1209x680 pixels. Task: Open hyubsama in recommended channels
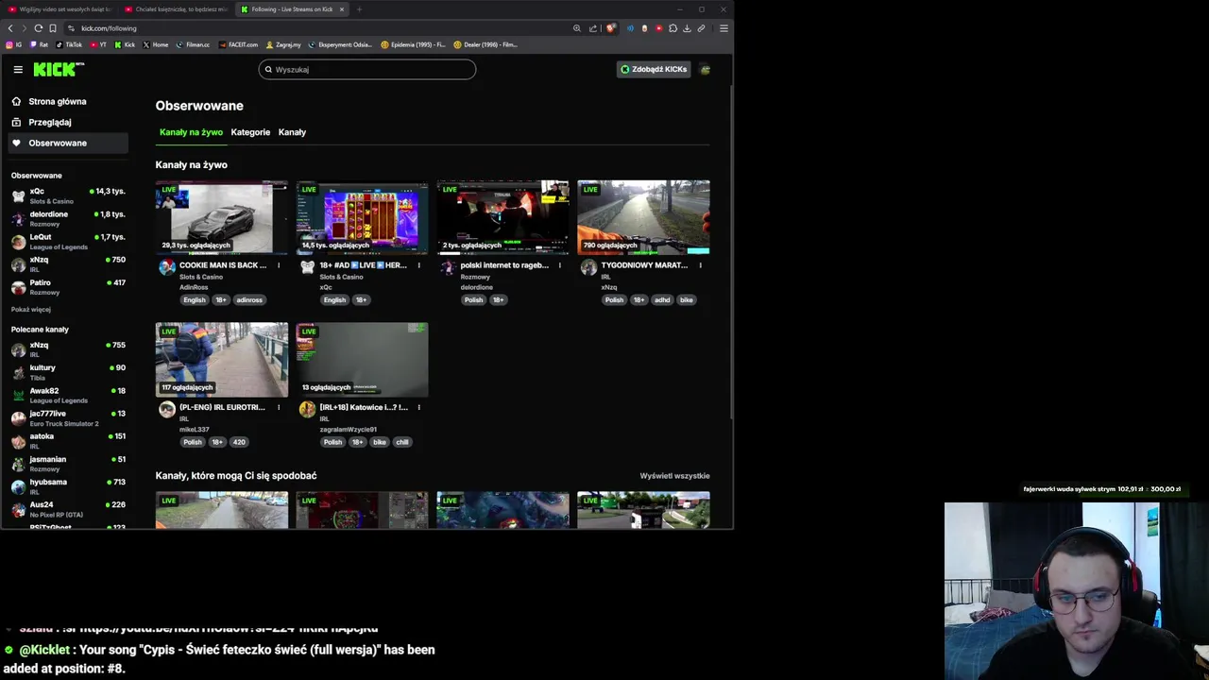[x=68, y=485]
